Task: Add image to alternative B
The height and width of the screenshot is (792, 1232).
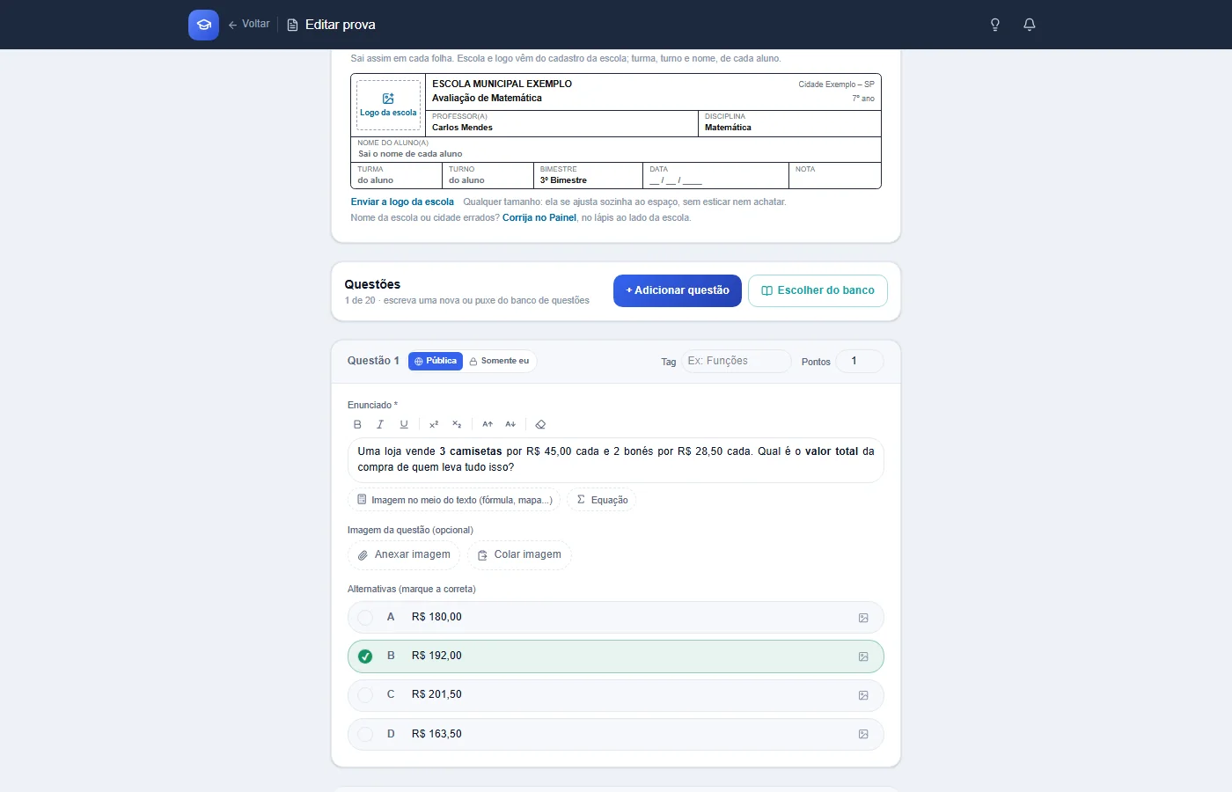Action: pyautogui.click(x=863, y=656)
